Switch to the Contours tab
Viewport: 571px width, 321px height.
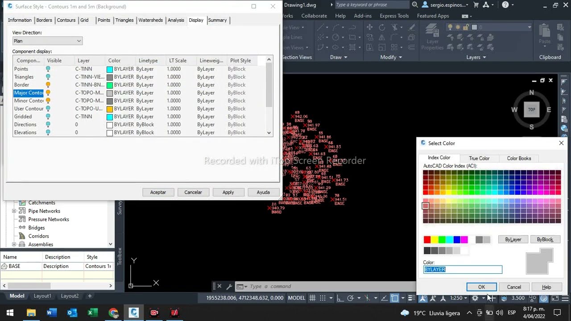[66, 20]
